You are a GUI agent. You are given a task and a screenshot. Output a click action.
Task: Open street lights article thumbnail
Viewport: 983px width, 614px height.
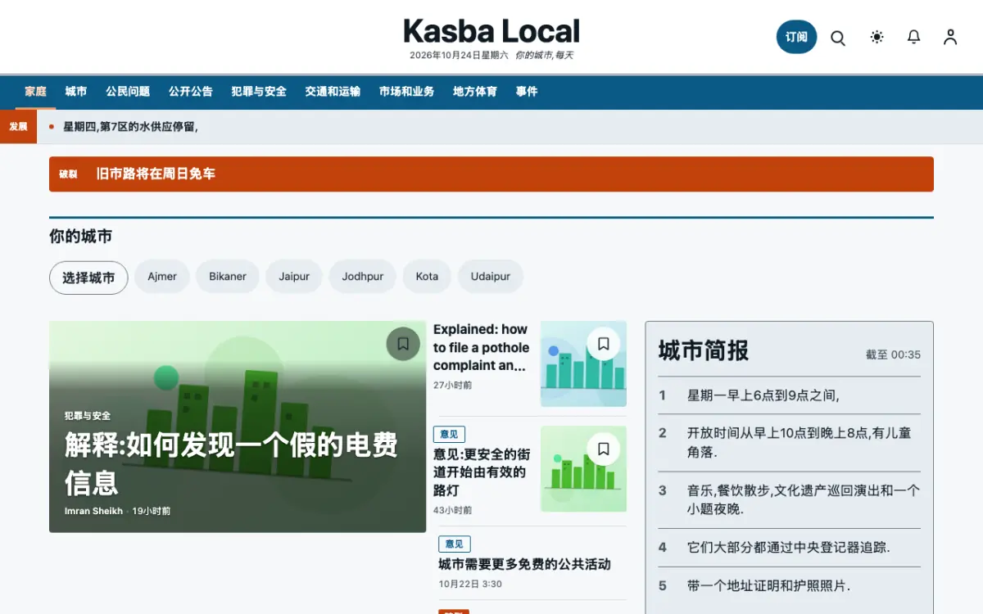pos(583,469)
